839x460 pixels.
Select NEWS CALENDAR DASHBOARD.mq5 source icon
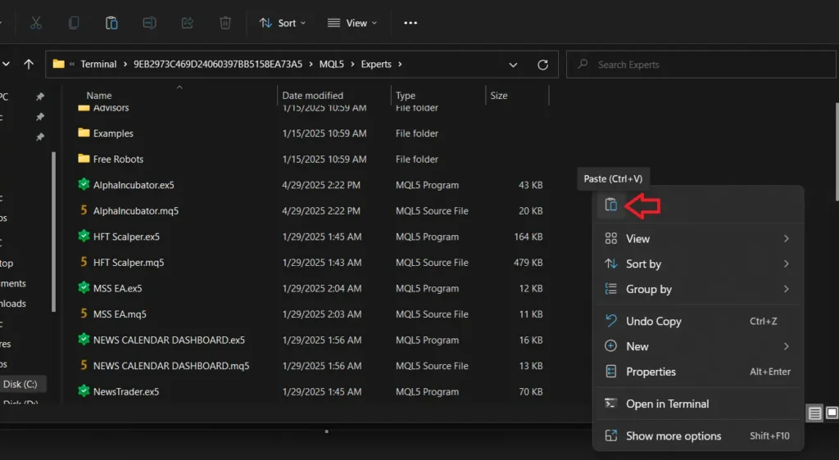(x=84, y=365)
